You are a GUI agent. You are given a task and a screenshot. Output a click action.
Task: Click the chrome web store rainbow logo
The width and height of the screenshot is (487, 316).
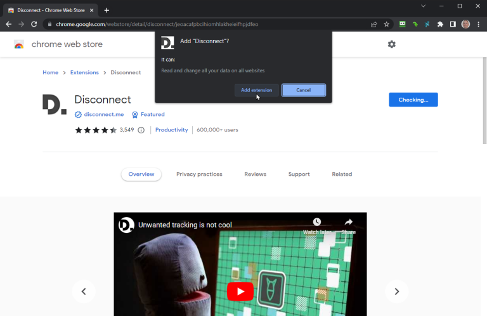19,44
